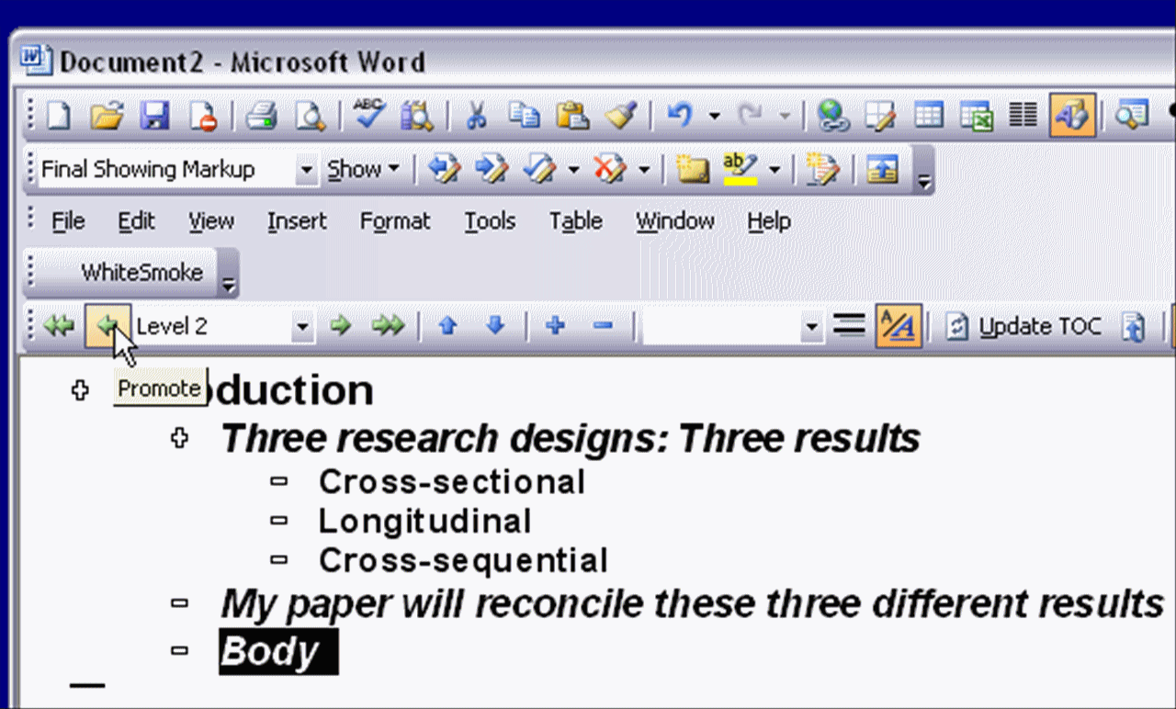Screen dimensions: 1176x709
Task: Expand heading with plus button
Action: coord(555,326)
